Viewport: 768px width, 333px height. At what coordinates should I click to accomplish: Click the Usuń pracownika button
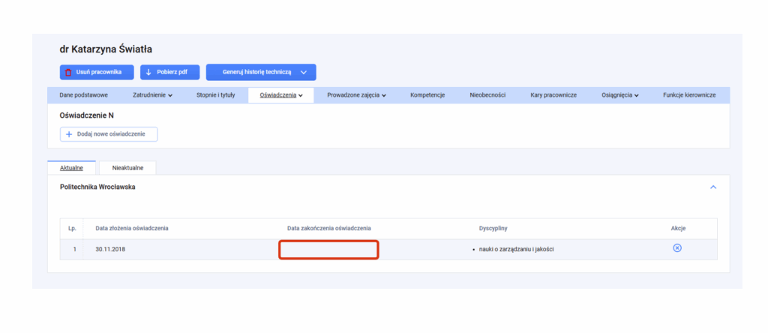click(97, 72)
